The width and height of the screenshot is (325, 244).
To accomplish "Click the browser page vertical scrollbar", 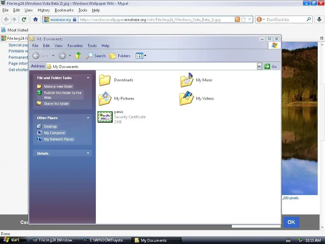I will click(322, 112).
